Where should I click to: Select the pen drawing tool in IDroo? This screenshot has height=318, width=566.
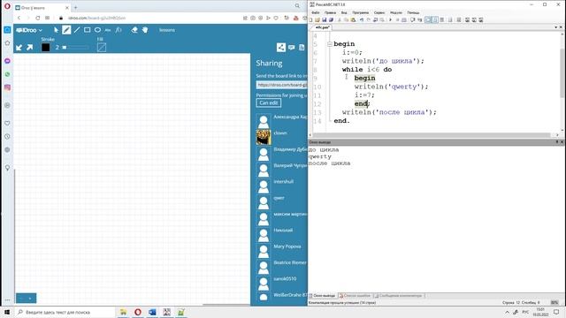(x=66, y=30)
